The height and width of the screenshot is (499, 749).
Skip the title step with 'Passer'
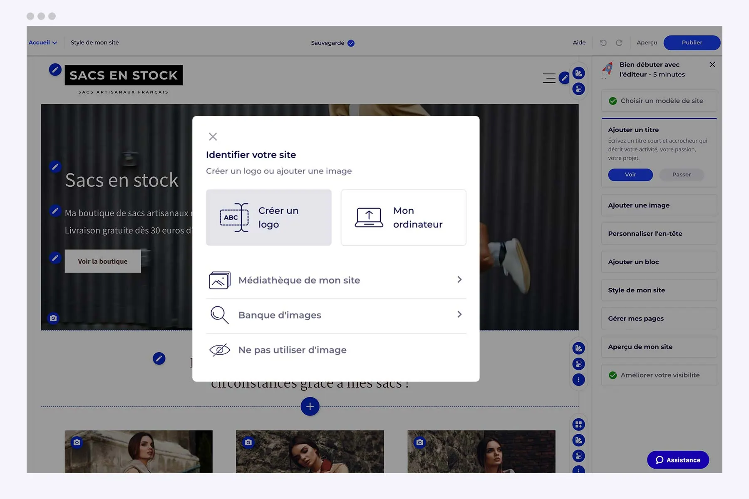tap(682, 175)
